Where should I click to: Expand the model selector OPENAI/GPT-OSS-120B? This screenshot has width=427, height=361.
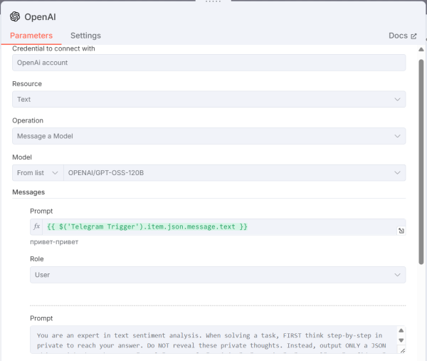[x=234, y=173]
